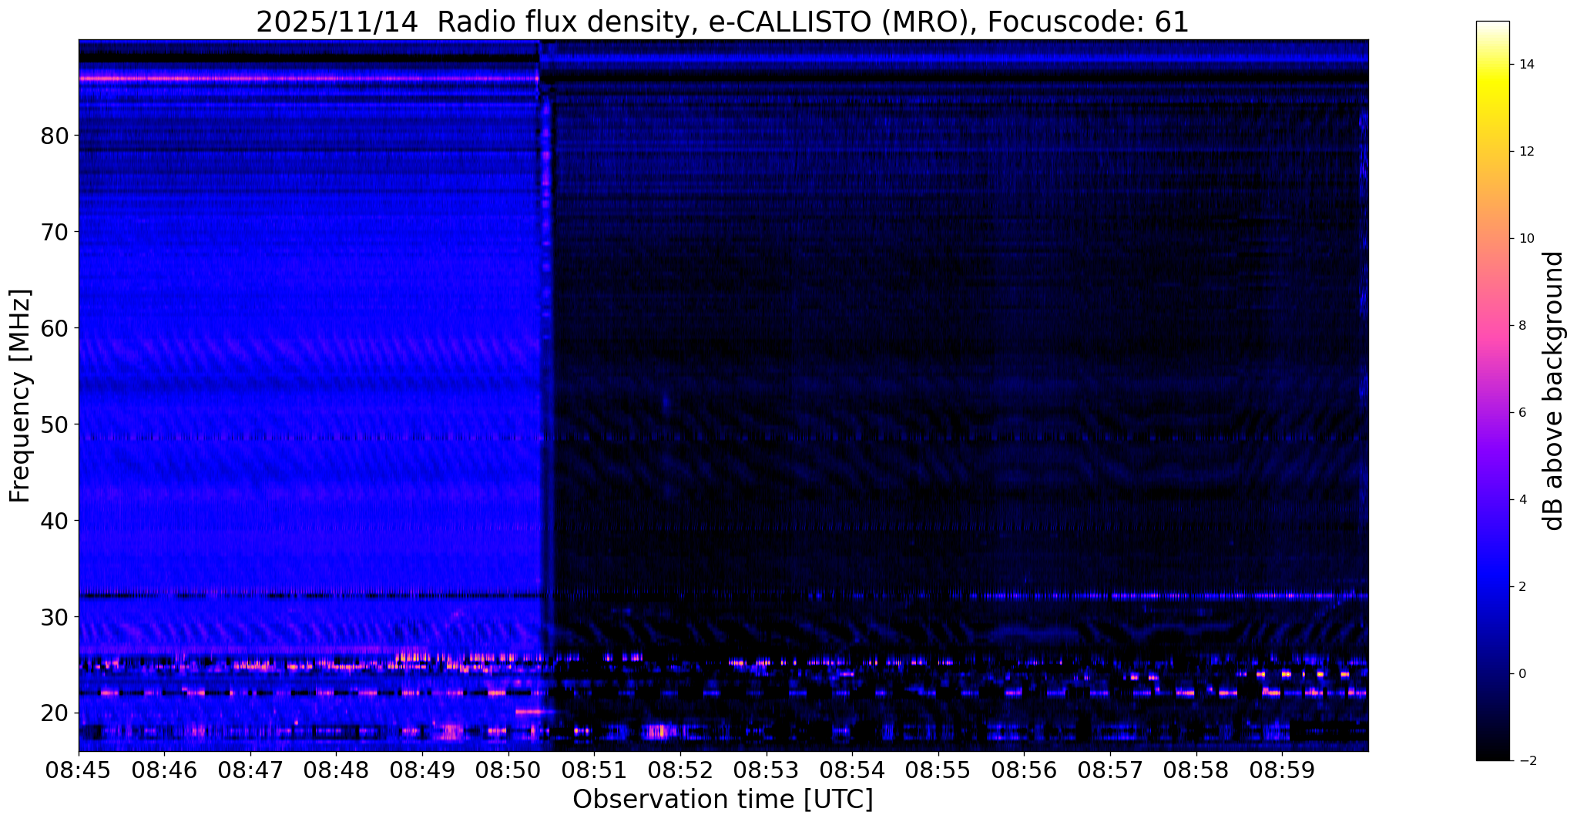Click the 08:46 time tick label
This screenshot has width=1577, height=822.
(164, 770)
